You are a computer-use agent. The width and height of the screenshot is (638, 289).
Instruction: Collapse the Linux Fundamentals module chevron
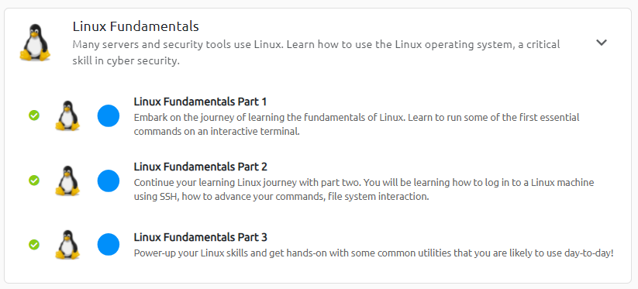[602, 43]
